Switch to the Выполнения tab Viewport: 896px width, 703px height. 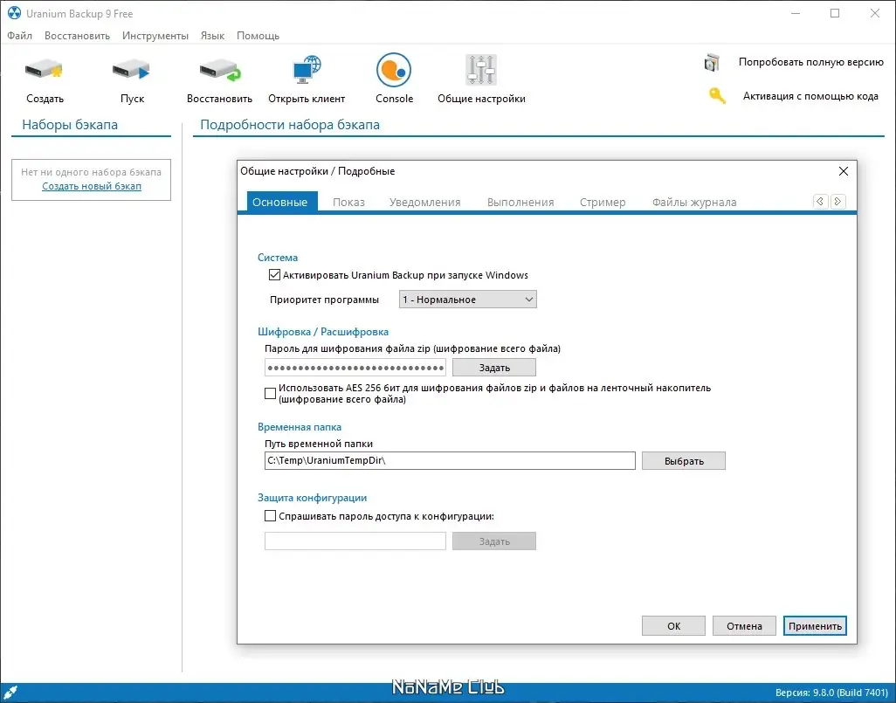click(520, 202)
